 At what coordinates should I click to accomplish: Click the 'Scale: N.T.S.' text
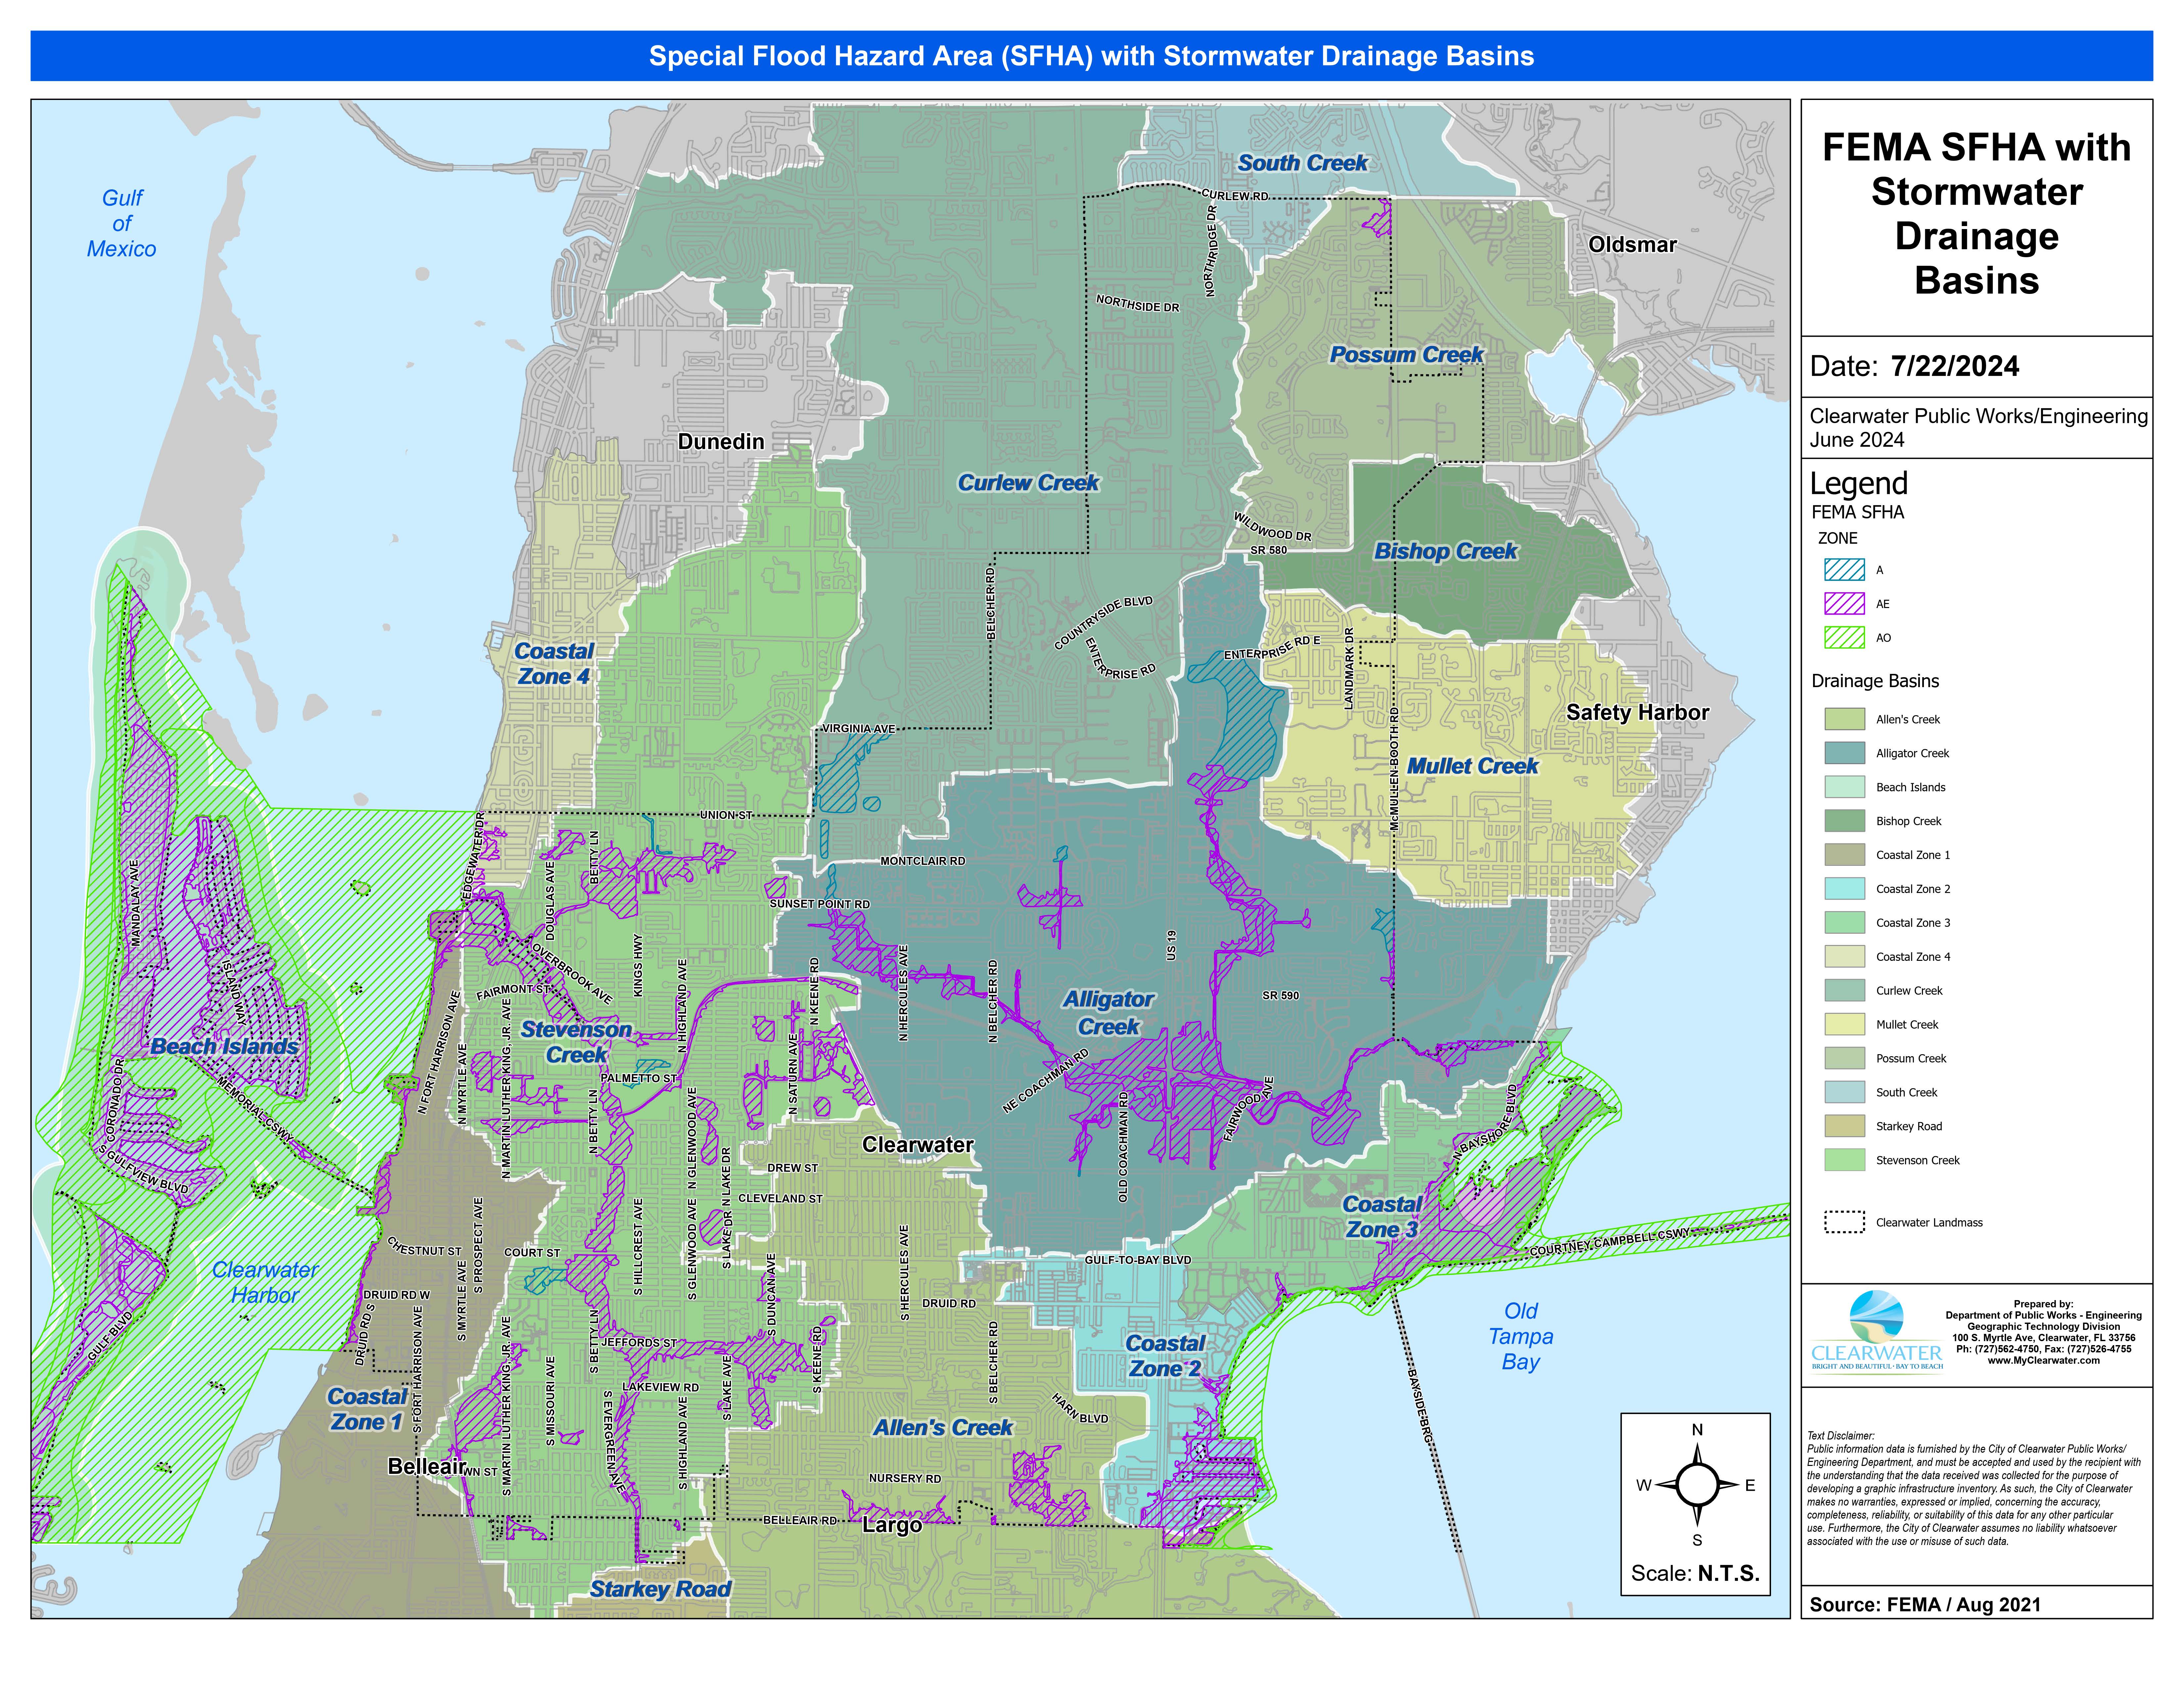[x=1695, y=1574]
